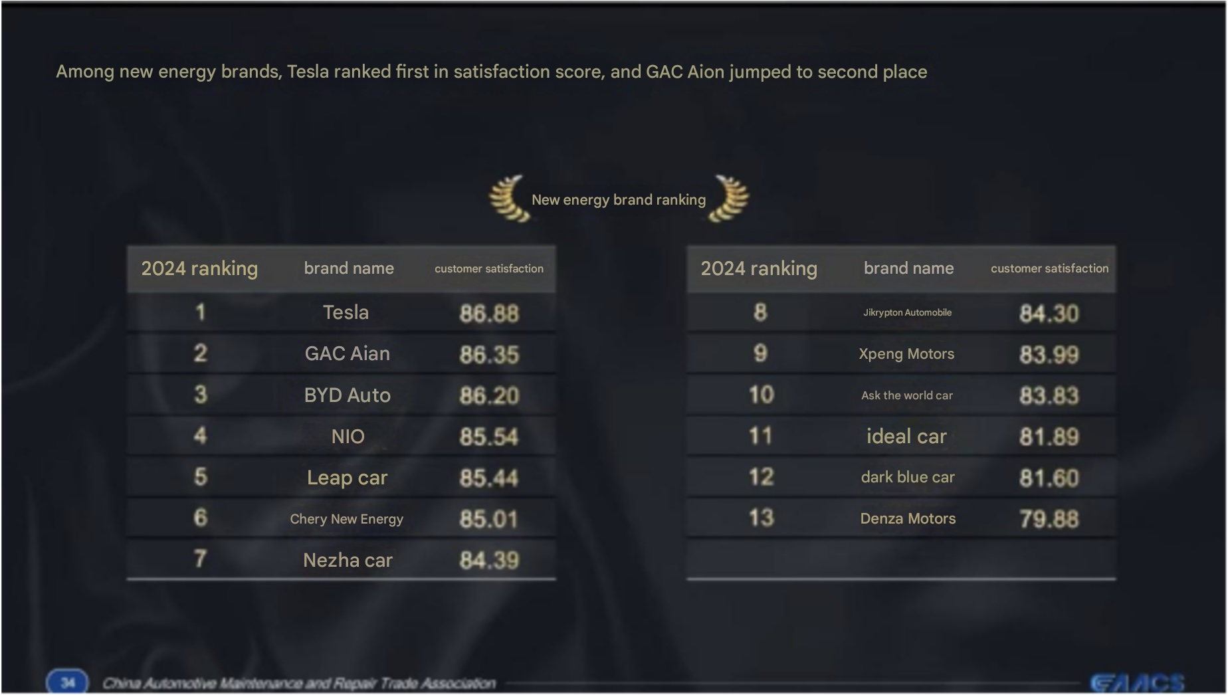Screen dimensions: 1228x695
Task: Click dark blue car score 81.60
Action: click(x=1049, y=478)
